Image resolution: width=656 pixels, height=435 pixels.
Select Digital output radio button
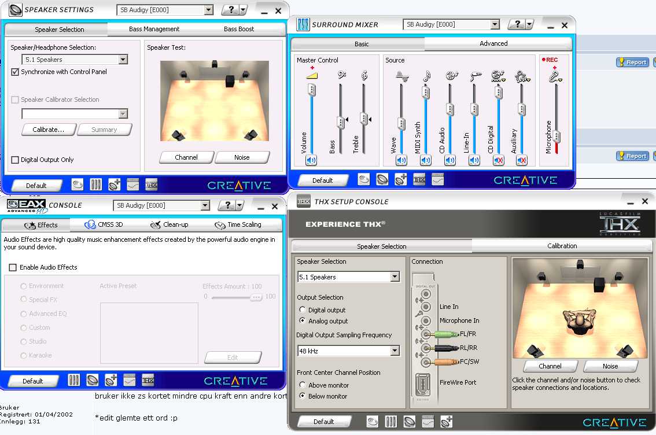click(302, 309)
